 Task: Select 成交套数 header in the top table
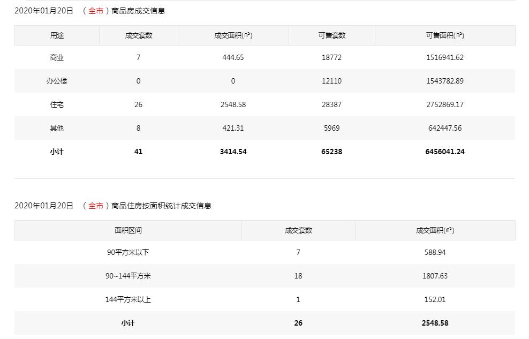pyautogui.click(x=139, y=35)
